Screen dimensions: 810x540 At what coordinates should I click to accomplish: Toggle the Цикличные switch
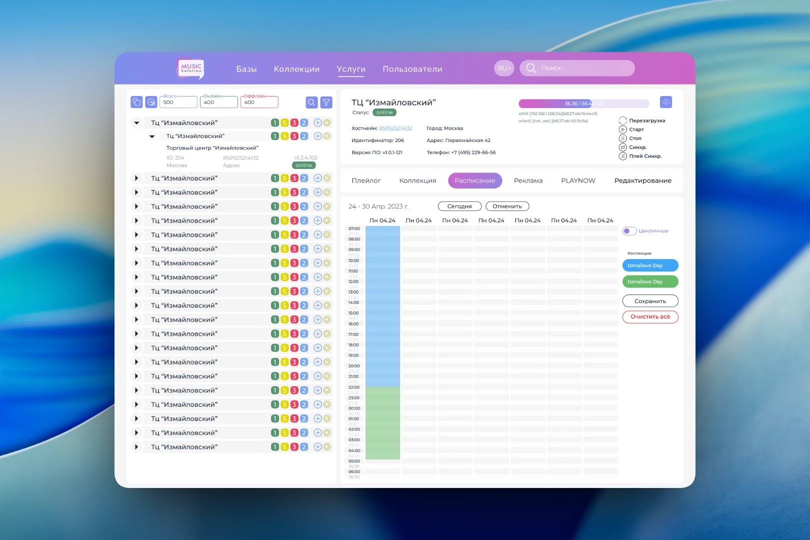point(629,231)
